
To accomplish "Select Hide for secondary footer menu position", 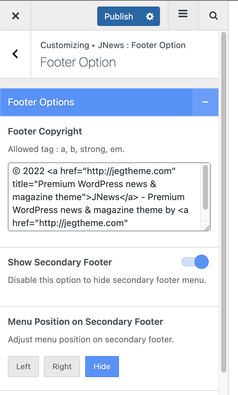I will (102, 366).
